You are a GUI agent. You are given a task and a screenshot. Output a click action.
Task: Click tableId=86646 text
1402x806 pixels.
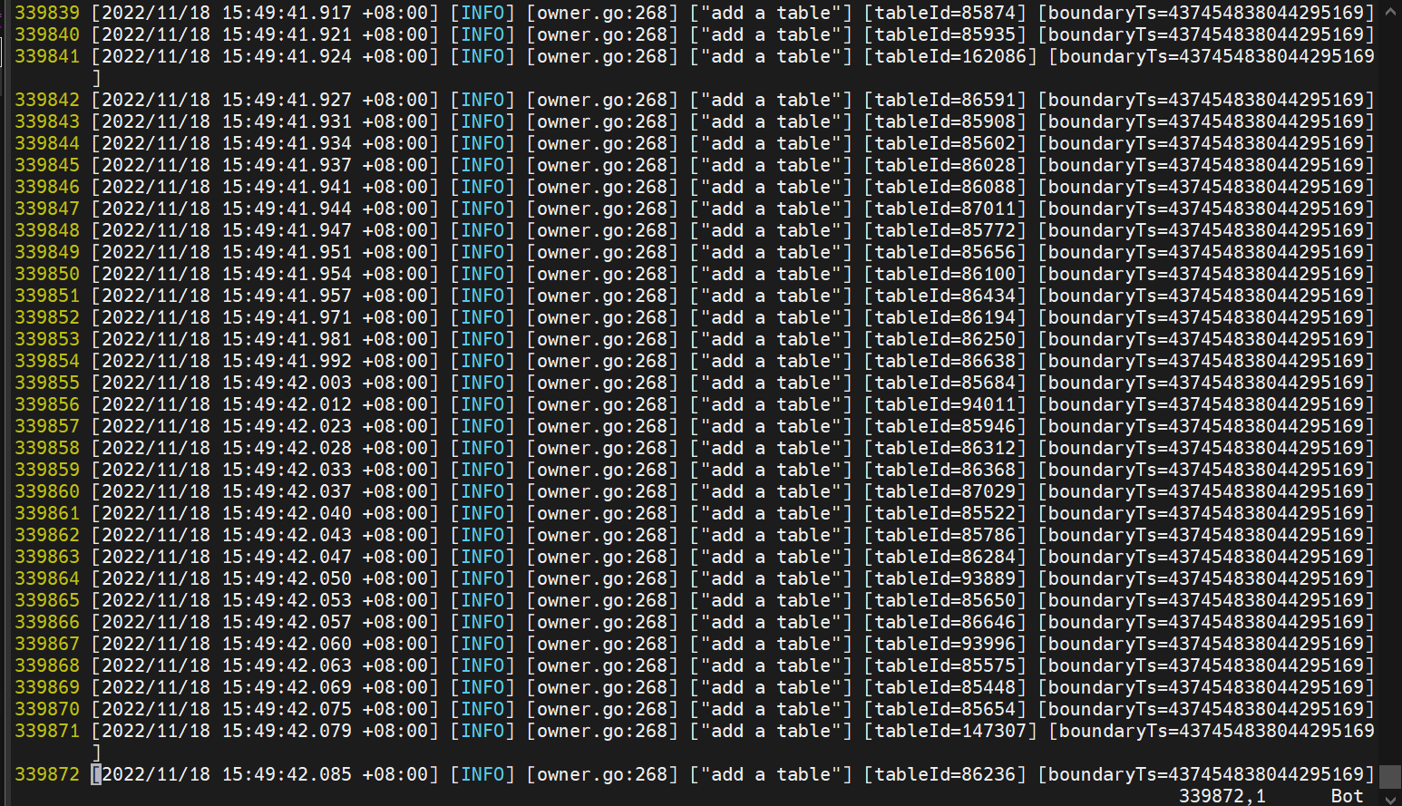(x=946, y=622)
